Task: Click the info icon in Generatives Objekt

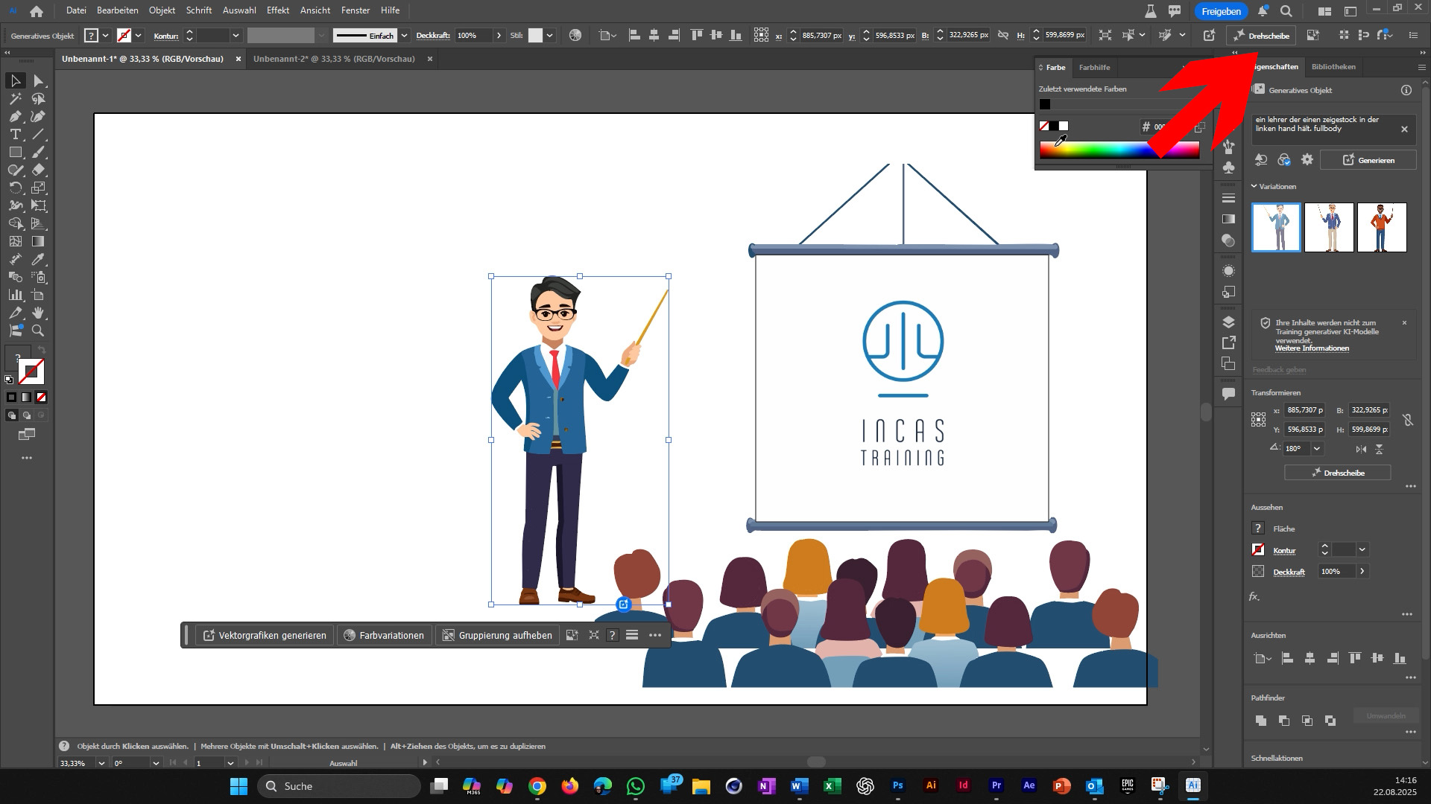Action: tap(1406, 90)
